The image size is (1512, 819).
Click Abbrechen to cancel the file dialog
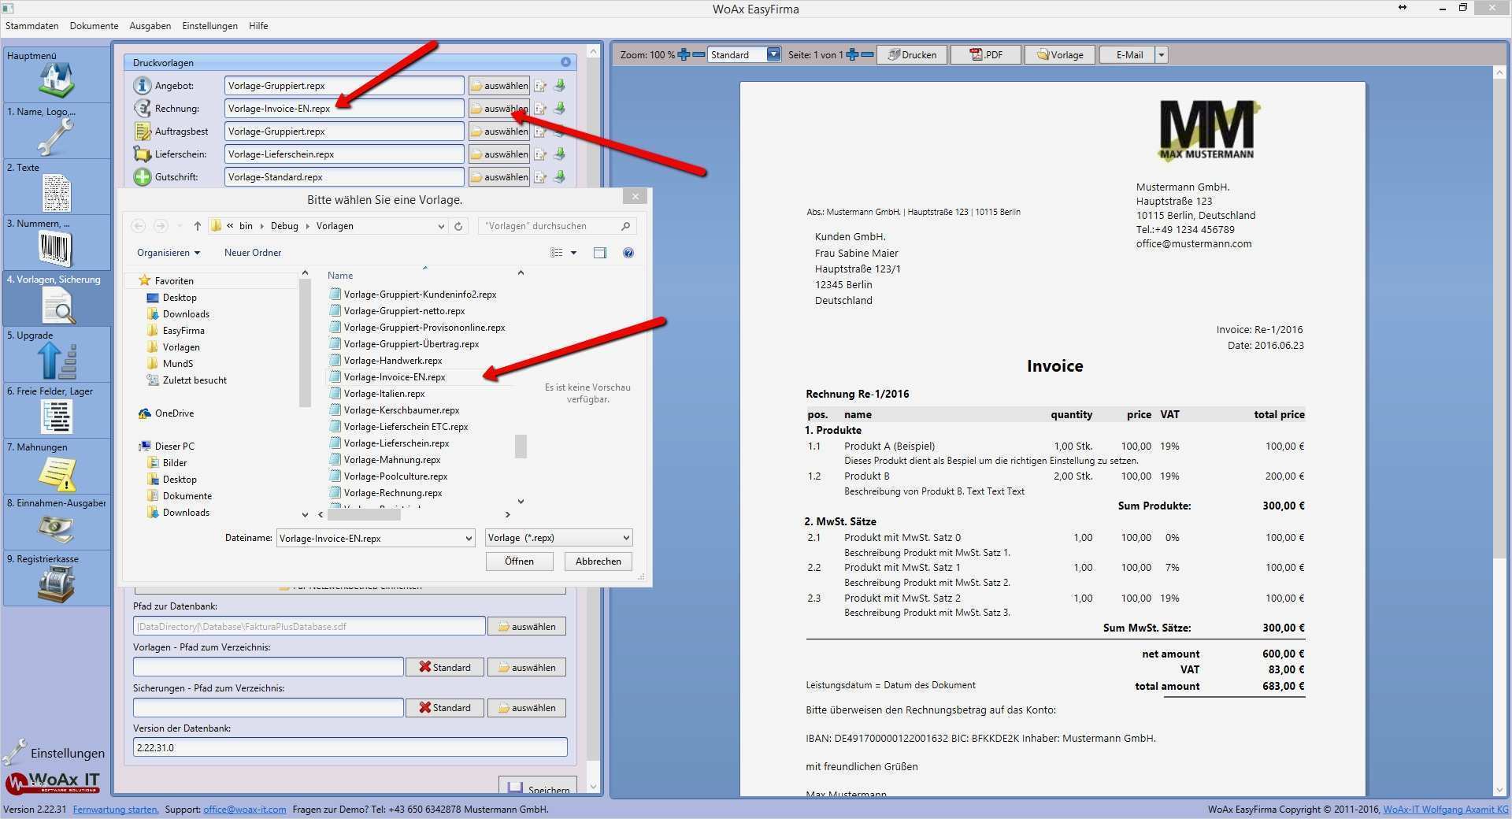pyautogui.click(x=598, y=561)
